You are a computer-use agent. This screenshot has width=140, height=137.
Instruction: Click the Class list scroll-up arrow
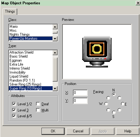pos(55,27)
